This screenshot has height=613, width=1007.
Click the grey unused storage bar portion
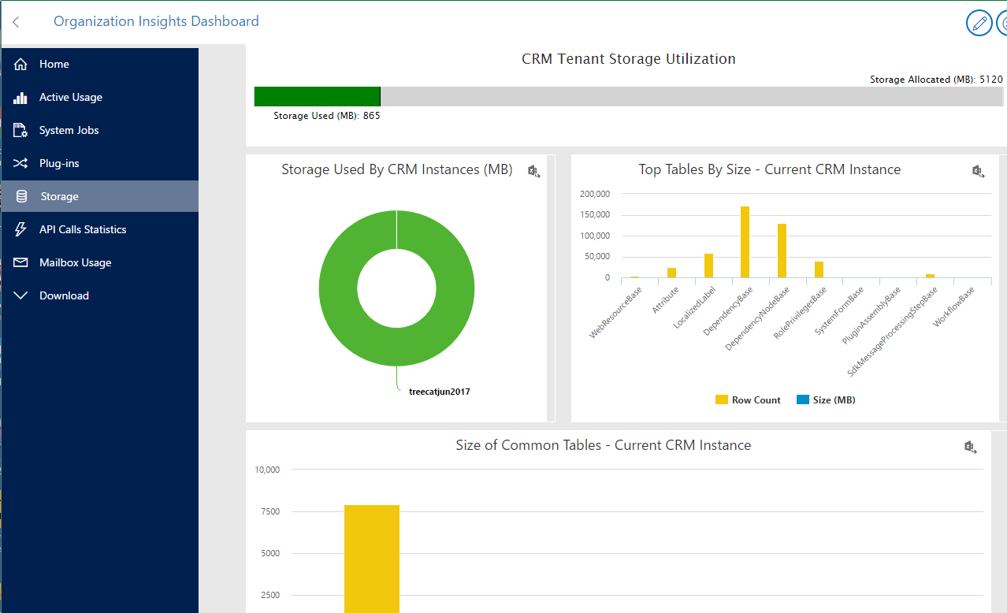click(692, 96)
